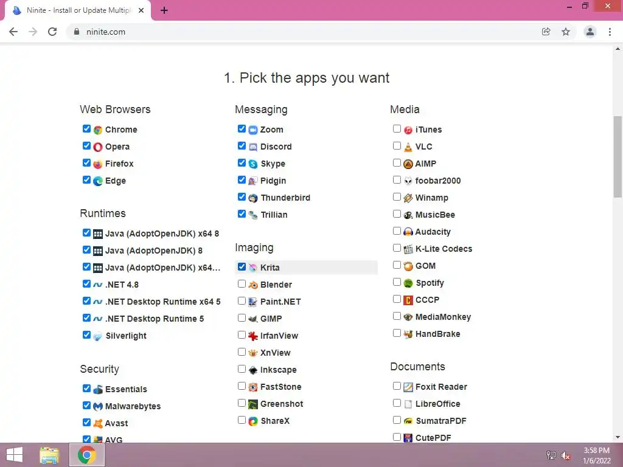This screenshot has width=623, height=467.
Task: Check the foobar2000 checkbox
Action: (x=397, y=180)
